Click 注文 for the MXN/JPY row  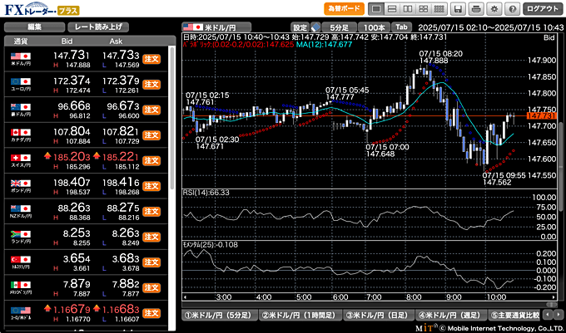point(151,287)
